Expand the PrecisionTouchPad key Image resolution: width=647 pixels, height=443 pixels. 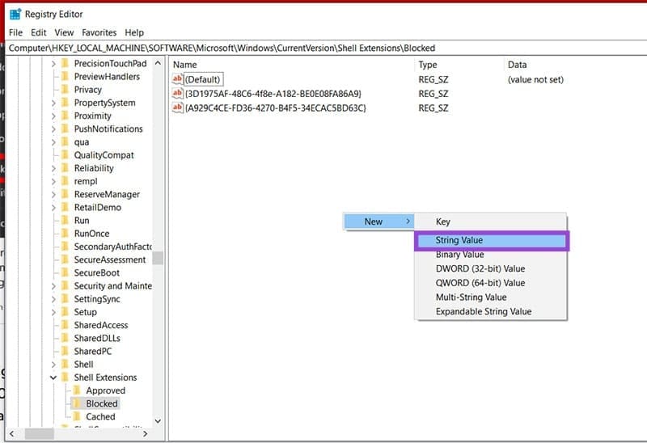[x=53, y=64]
